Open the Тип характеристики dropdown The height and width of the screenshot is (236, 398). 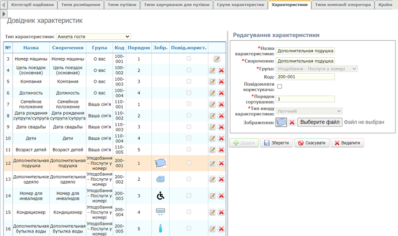[x=93, y=36]
